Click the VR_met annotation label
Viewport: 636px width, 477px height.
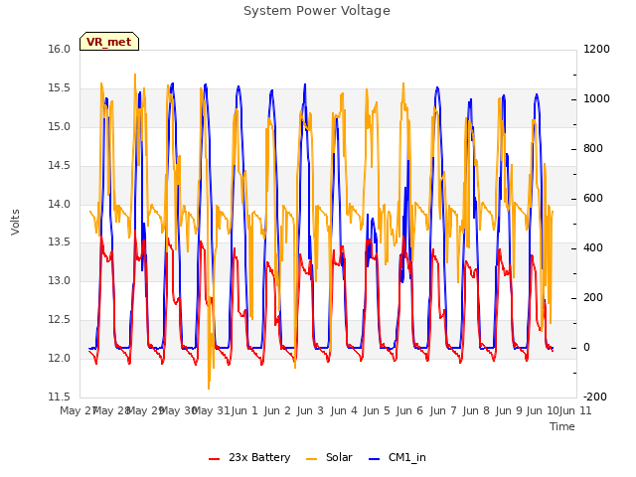[109, 42]
